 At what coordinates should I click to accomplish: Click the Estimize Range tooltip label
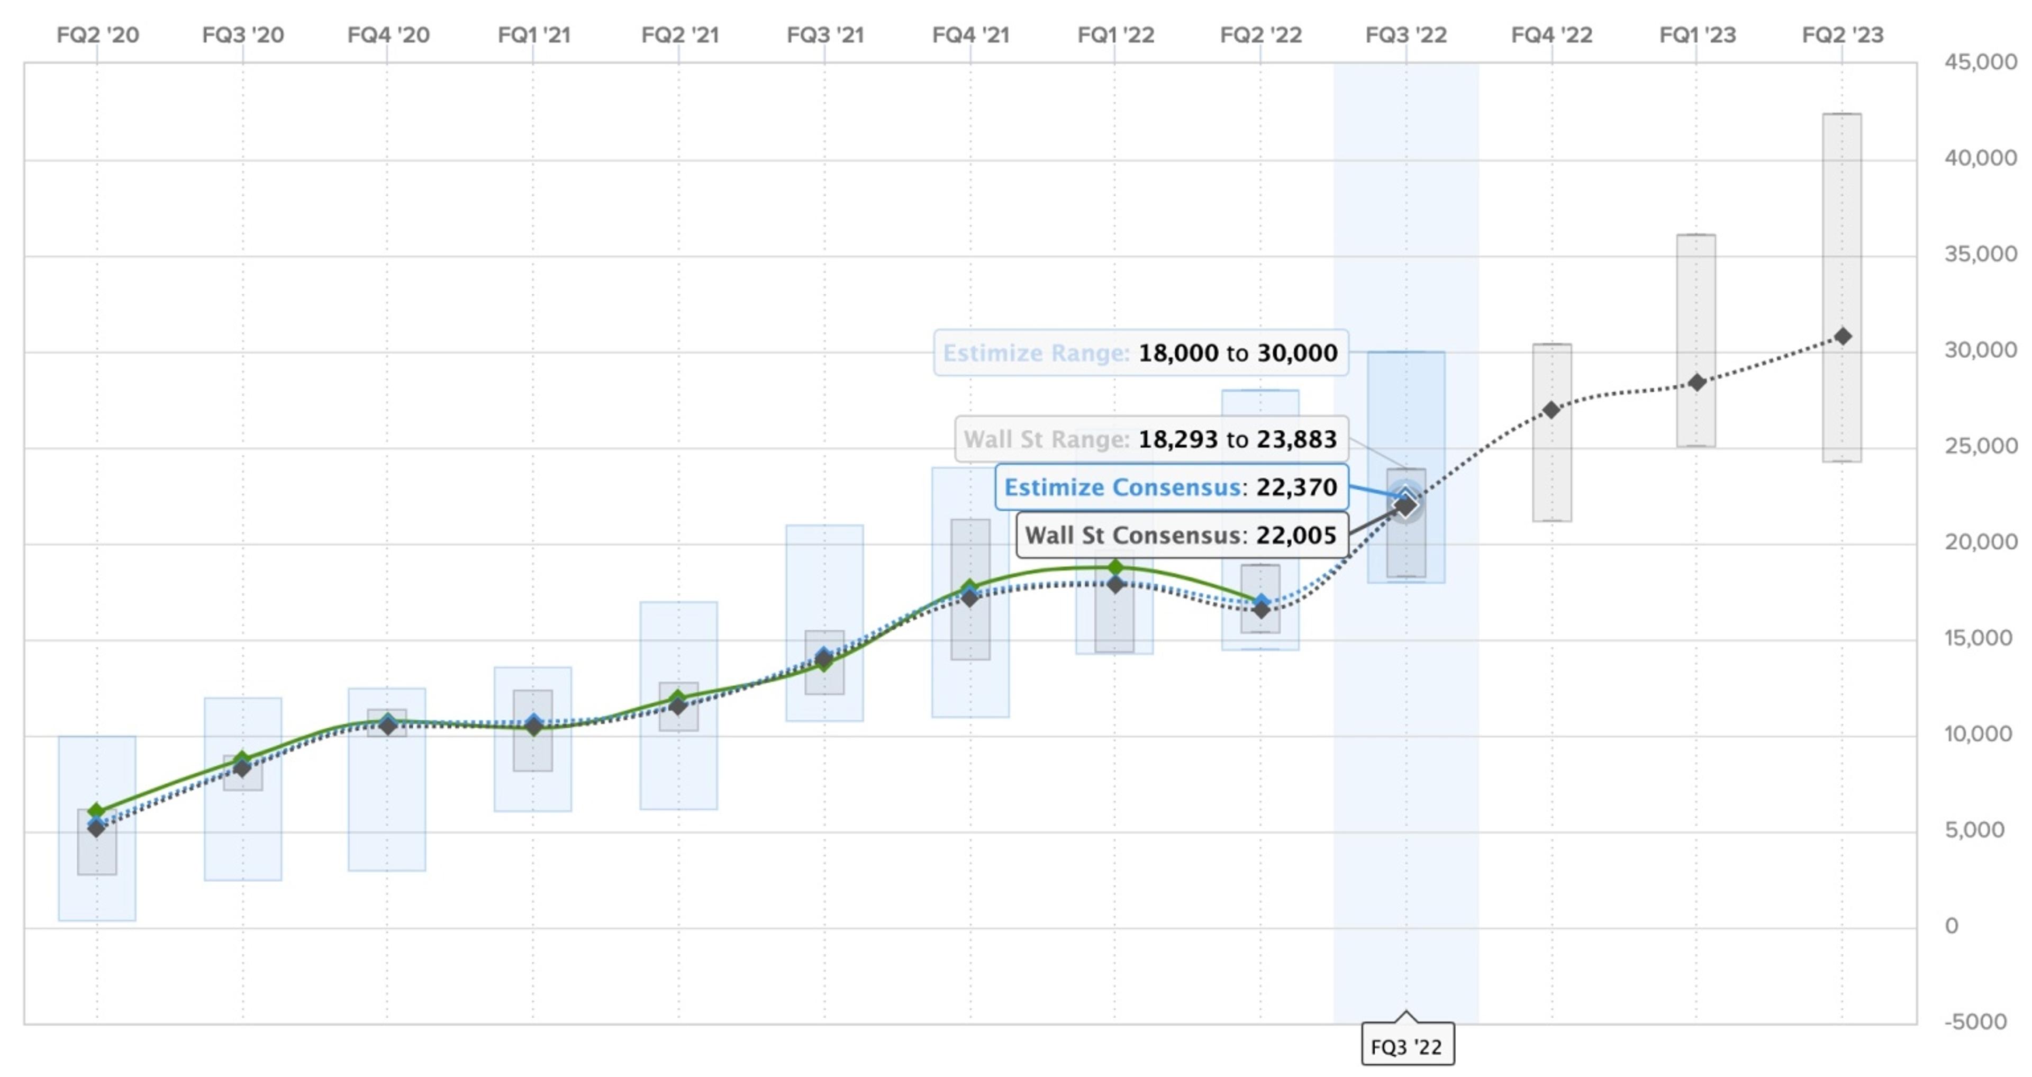[x=1037, y=352]
